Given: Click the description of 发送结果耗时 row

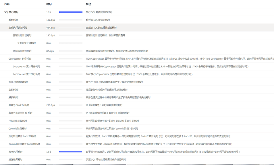Looking at the screenshot, I should tap(106, 159).
